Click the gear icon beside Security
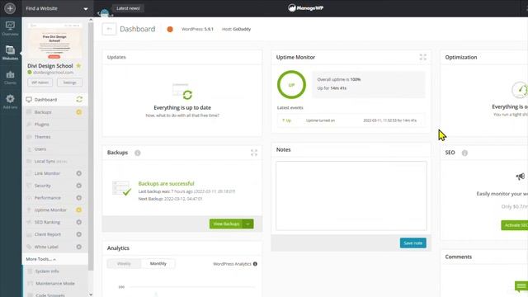 click(x=79, y=186)
